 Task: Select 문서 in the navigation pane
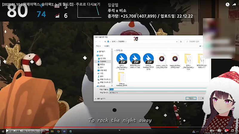[x=100, y=67]
